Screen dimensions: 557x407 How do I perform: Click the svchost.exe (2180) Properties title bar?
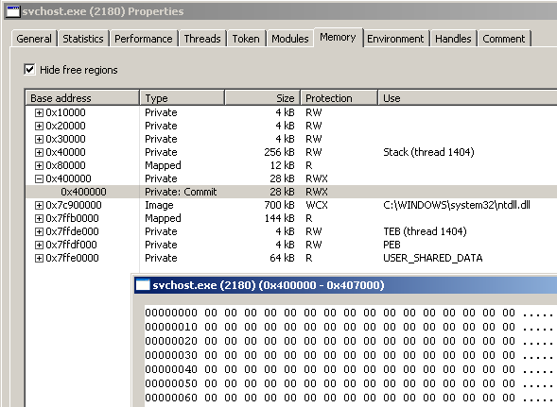click(281, 11)
